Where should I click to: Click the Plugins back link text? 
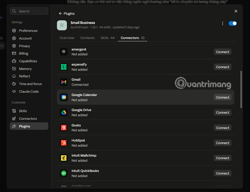pyautogui.click(x=69, y=13)
